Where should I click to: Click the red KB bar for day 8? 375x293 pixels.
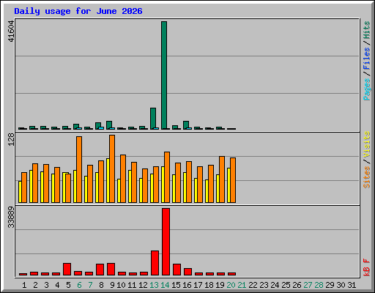100,270
